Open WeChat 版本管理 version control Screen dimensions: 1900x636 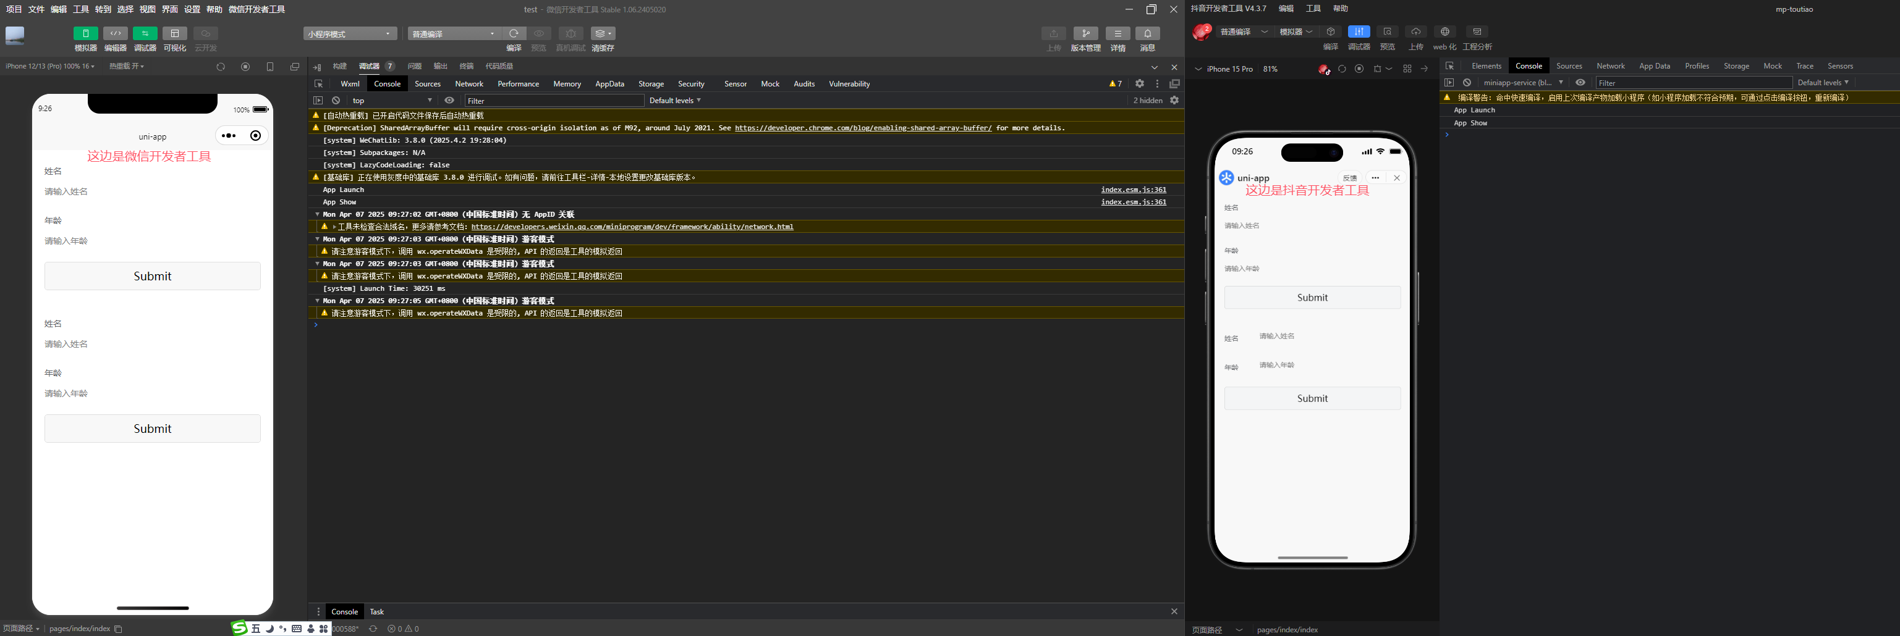[1085, 33]
